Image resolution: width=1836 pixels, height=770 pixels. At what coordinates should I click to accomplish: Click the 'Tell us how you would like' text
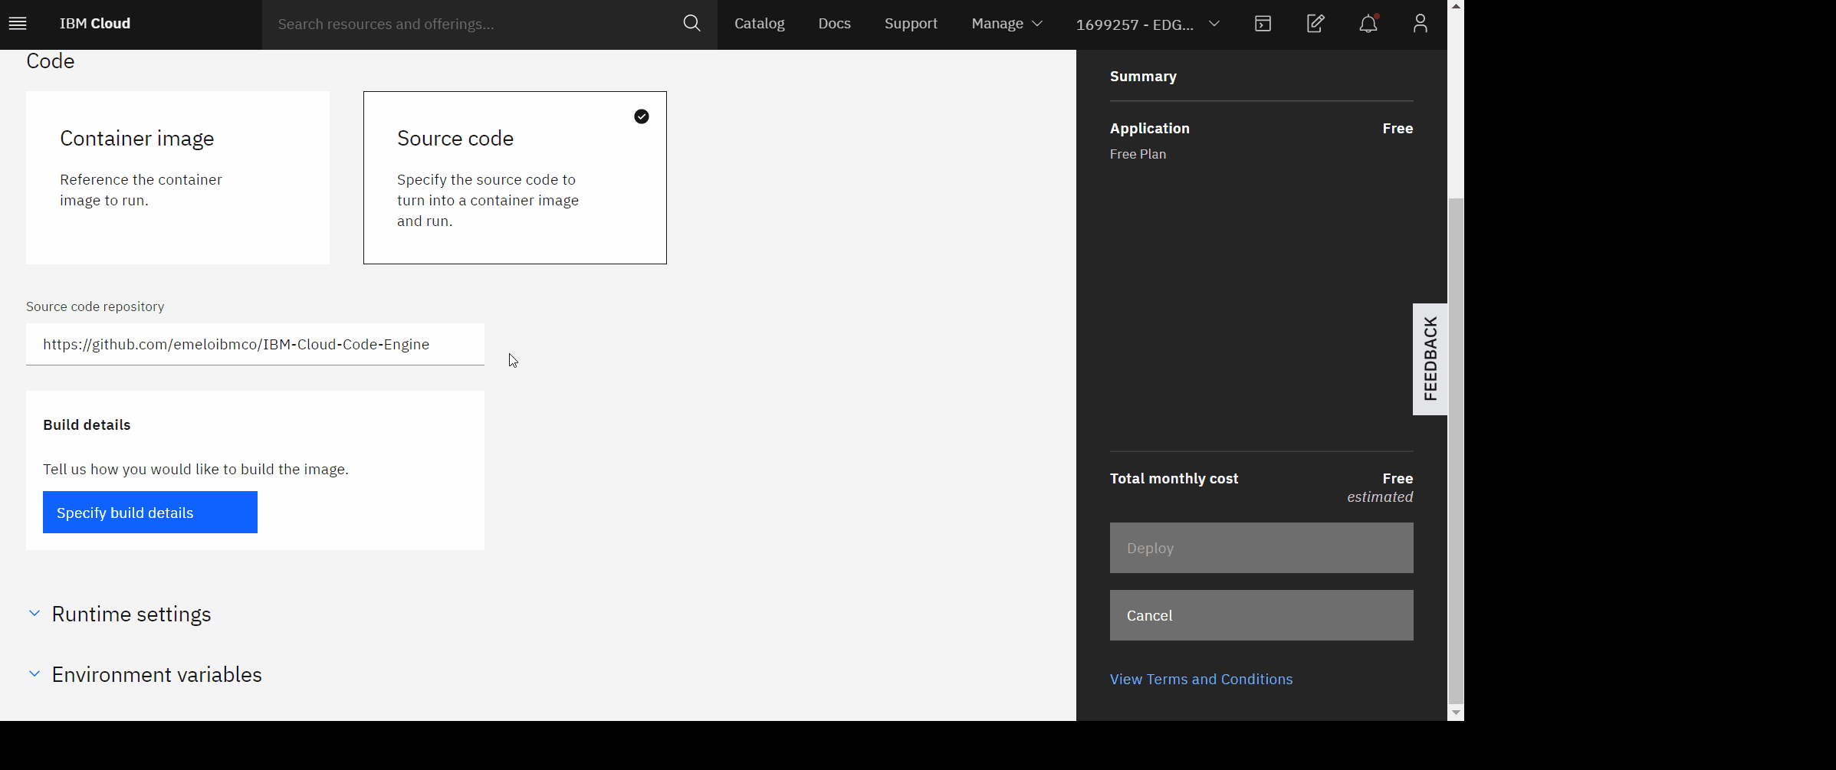[x=195, y=469]
